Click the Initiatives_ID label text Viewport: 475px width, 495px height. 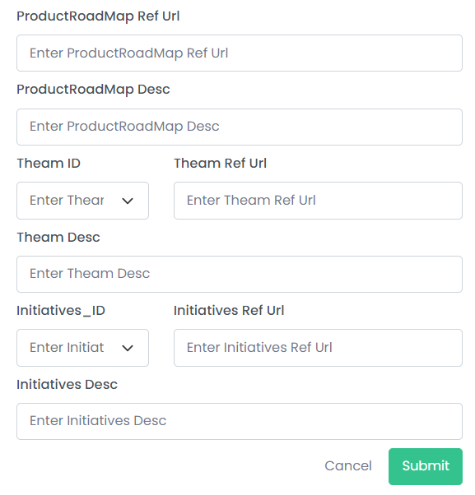pos(61,311)
